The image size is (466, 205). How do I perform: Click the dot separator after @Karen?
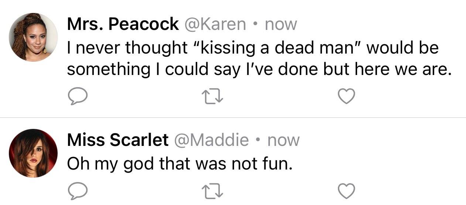click(256, 25)
